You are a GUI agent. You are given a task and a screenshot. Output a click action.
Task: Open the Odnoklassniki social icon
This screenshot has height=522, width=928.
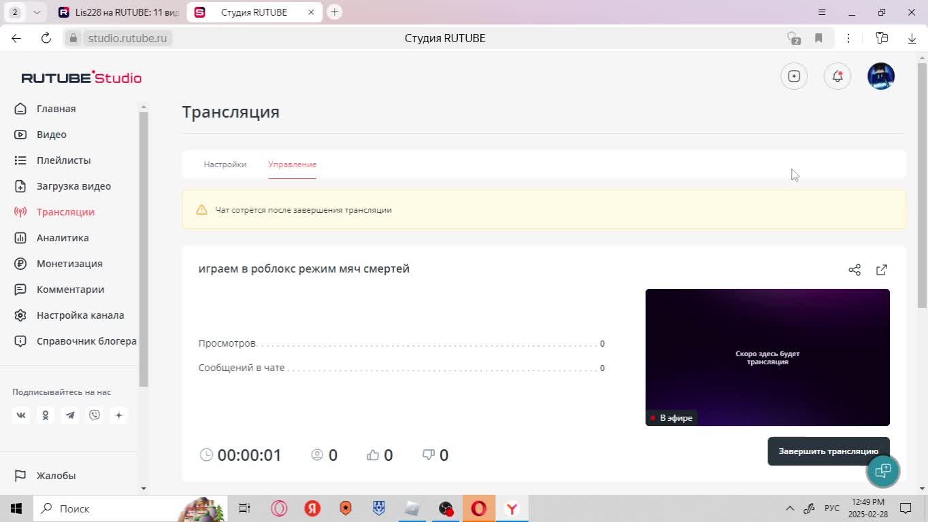point(46,415)
